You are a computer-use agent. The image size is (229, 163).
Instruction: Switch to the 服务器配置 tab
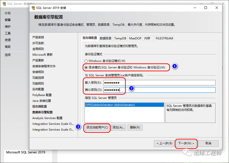click(90, 38)
